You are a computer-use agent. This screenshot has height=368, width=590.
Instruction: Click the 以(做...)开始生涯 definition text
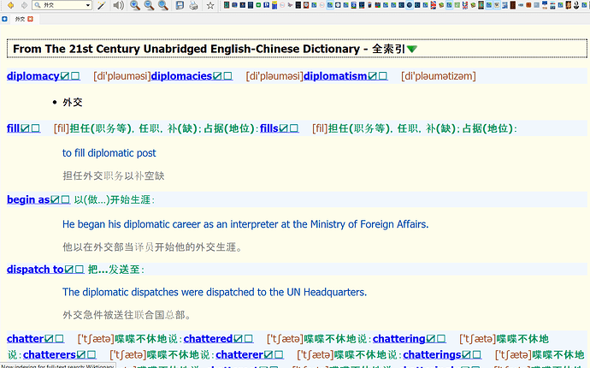[114, 199]
